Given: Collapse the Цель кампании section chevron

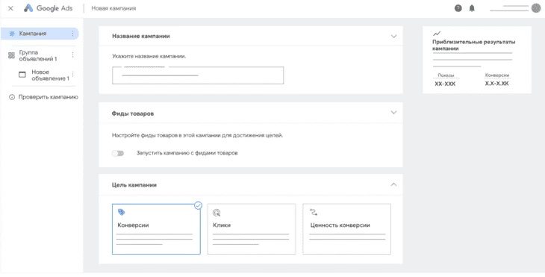Looking at the screenshot, I should point(393,184).
